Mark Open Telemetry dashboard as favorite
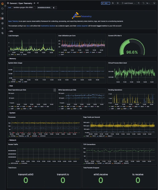Viewport: 158px width, 190px height. [34, 3]
